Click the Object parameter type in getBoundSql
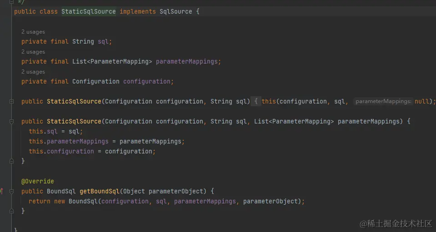Viewport: 436px width, 232px height. [134, 192]
